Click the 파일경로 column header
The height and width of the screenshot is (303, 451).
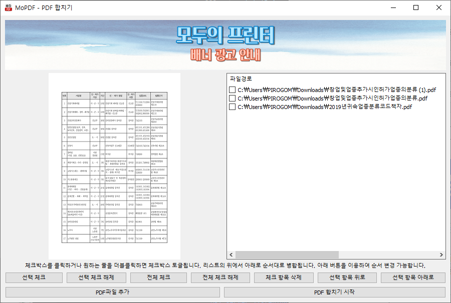[241, 78]
